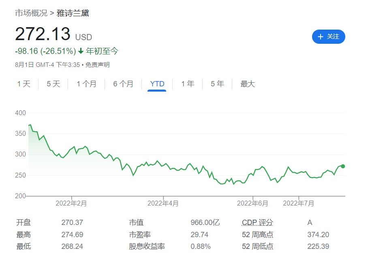370x257 pixels.
Task: Open the 市场概况 breadcrumb link
Action: tap(31, 13)
